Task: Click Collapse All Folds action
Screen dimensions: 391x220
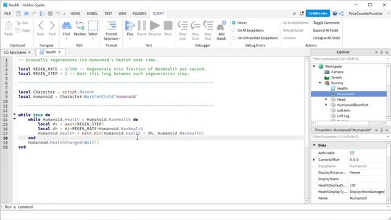Action: pyautogui.click(x=326, y=38)
